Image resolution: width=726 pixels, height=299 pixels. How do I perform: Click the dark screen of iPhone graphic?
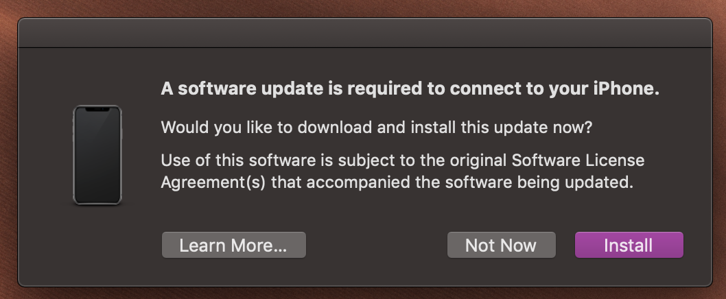97,158
